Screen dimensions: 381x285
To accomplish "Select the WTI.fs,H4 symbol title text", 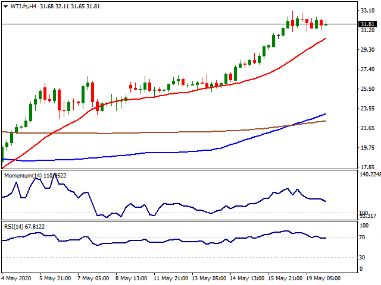I will pos(23,7).
